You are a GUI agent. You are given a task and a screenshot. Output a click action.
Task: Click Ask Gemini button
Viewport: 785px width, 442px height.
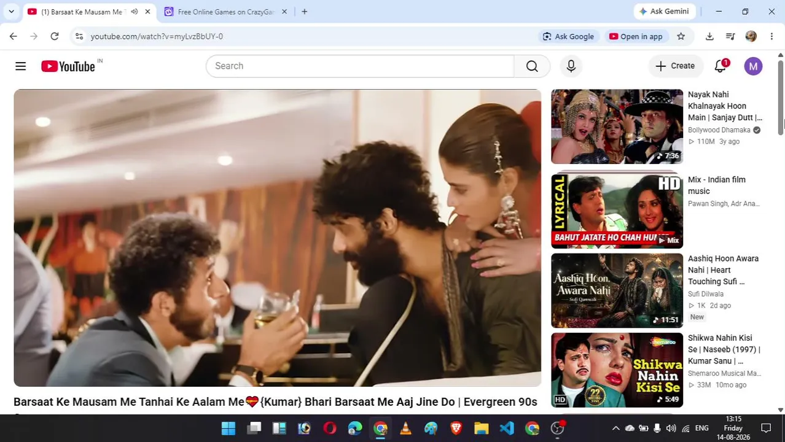664,11
